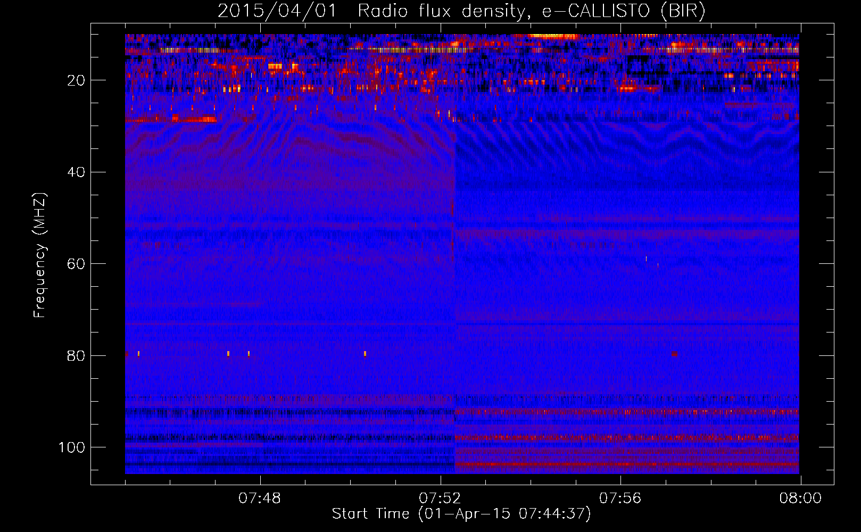Viewport: 861px width, 532px height.
Task: Click the 'Start Time (01-Apr-15 07:44:37)' label
Action: coord(461,514)
